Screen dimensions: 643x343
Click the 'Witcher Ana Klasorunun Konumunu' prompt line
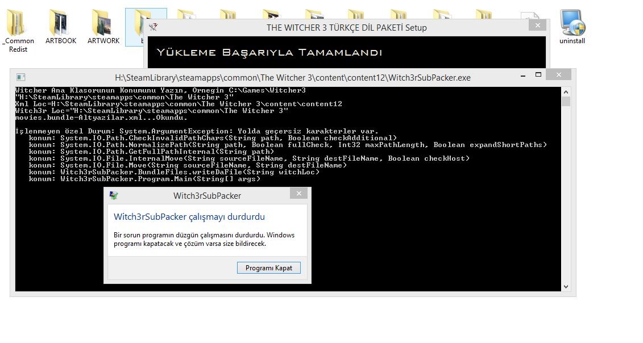[x=160, y=90]
